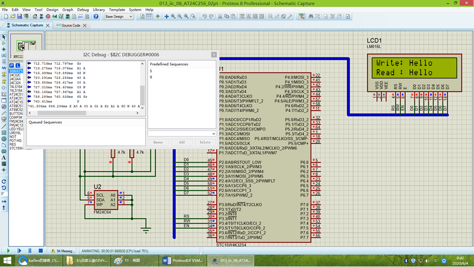474x267 pixels.
Task: Step the simulation forward
Action: pyautogui.click(x=19, y=251)
